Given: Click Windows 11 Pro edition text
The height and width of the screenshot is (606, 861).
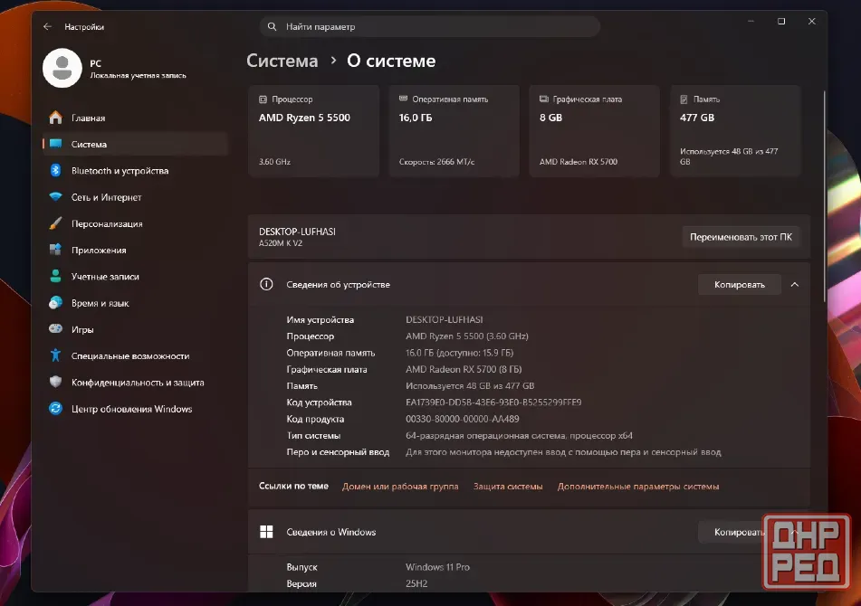Looking at the screenshot, I should 437,567.
